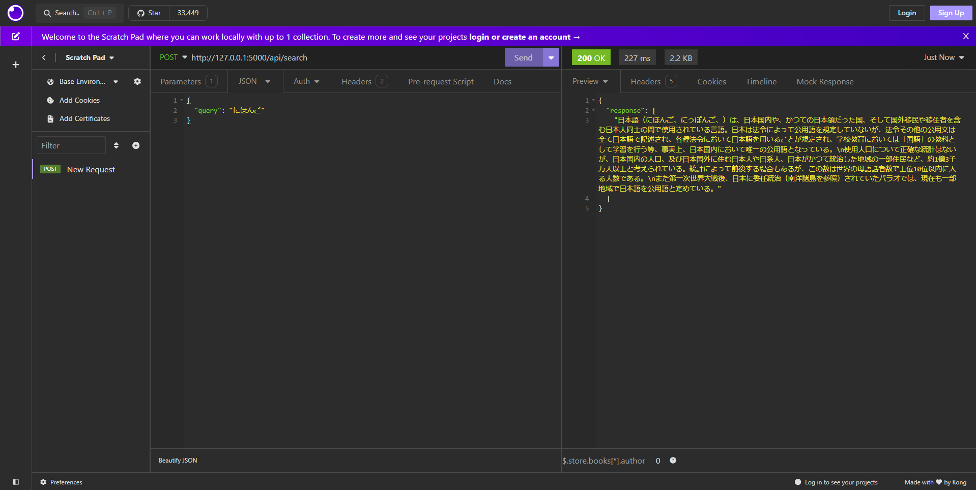Create new request with plus circle icon
The width and height of the screenshot is (976, 490).
click(136, 145)
